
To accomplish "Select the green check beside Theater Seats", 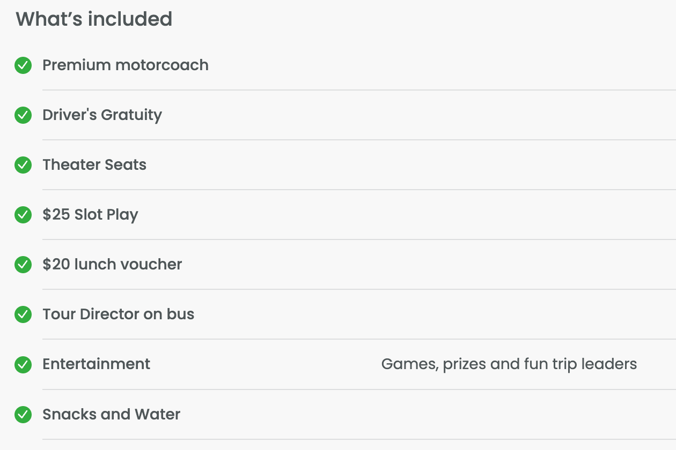I will click(x=23, y=165).
